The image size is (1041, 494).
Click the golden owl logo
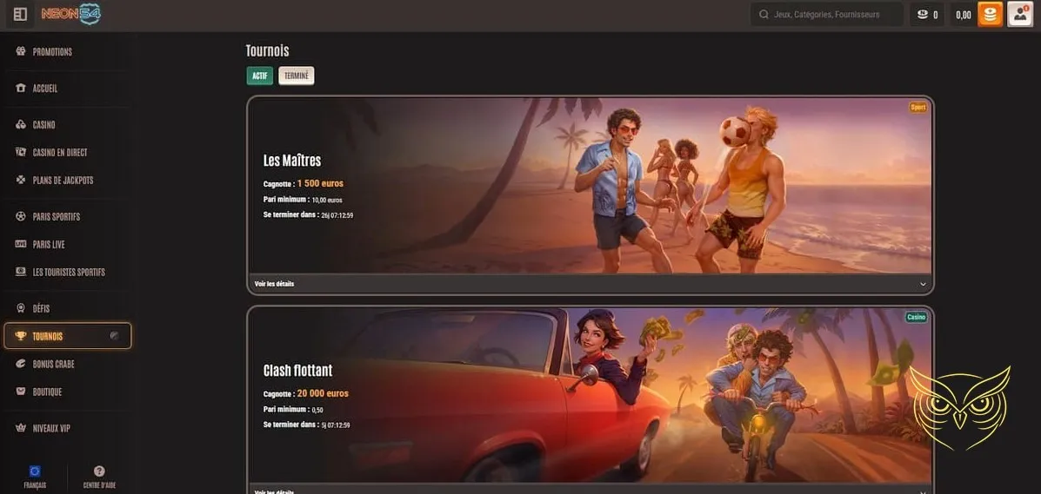tap(959, 407)
